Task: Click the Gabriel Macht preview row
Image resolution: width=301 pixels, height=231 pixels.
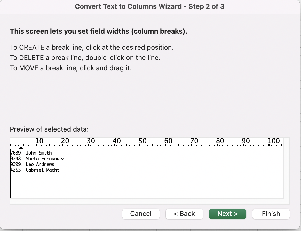Action: click(43, 170)
